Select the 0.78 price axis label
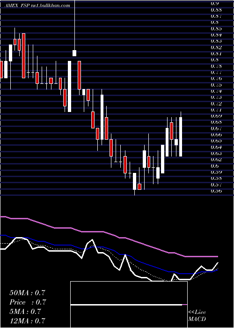The image size is (234, 328). click(x=216, y=66)
